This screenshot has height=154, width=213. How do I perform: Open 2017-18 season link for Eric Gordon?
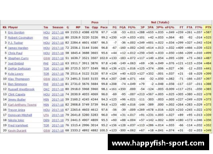pos(58,32)
